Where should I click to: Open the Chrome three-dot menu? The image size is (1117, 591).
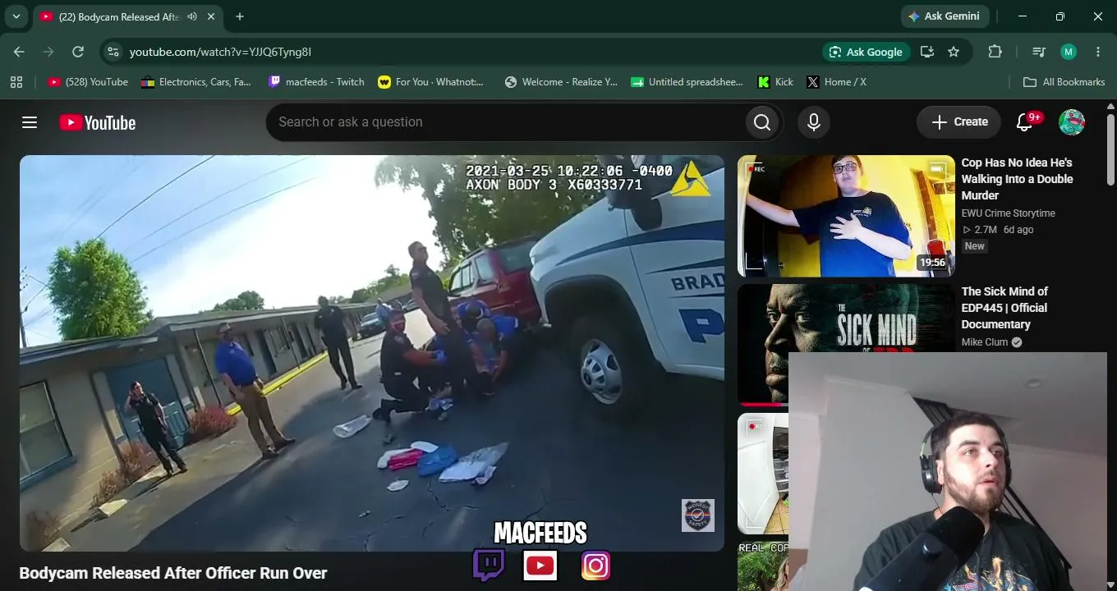click(x=1098, y=52)
